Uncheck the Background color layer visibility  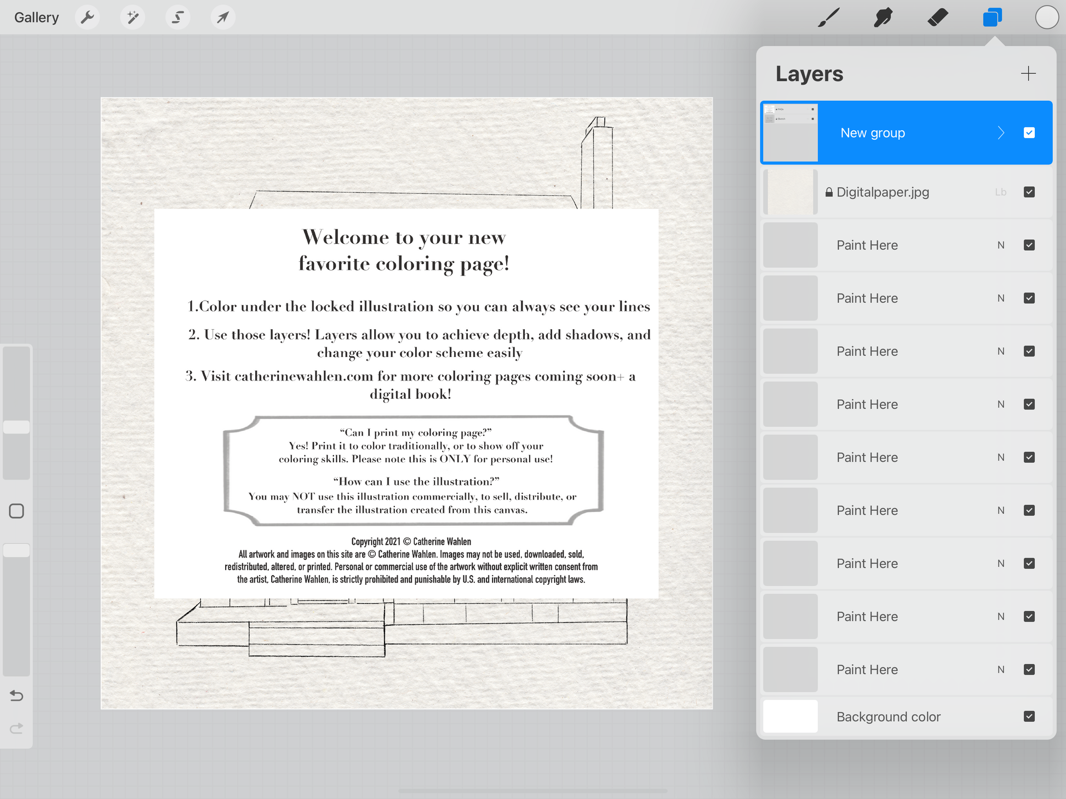pos(1029,716)
